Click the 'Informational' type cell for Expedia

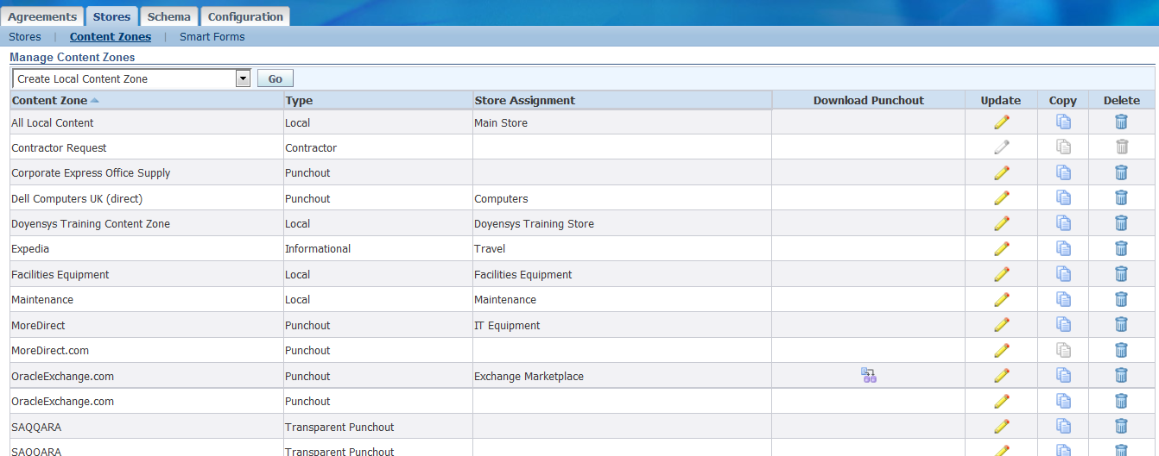(318, 248)
